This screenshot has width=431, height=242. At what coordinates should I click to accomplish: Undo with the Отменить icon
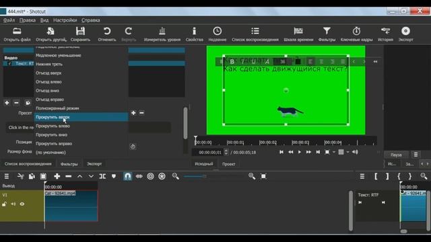coord(107,34)
